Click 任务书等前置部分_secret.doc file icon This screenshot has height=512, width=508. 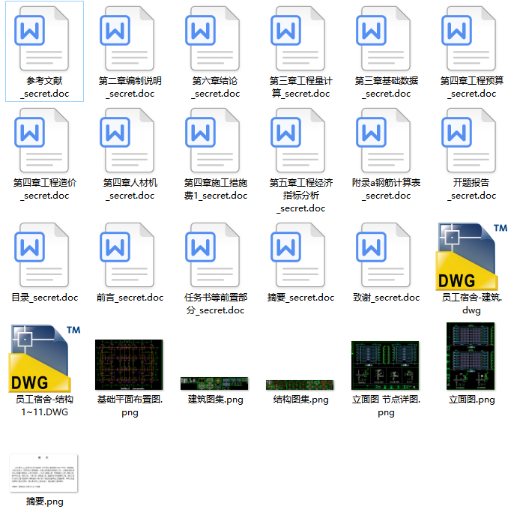click(x=213, y=255)
